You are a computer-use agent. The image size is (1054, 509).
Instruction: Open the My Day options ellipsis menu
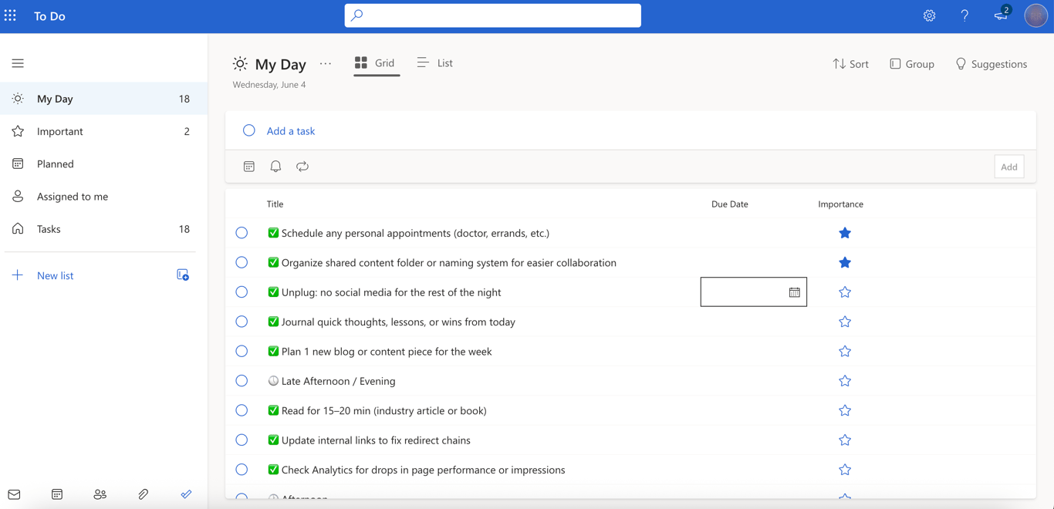click(x=325, y=63)
